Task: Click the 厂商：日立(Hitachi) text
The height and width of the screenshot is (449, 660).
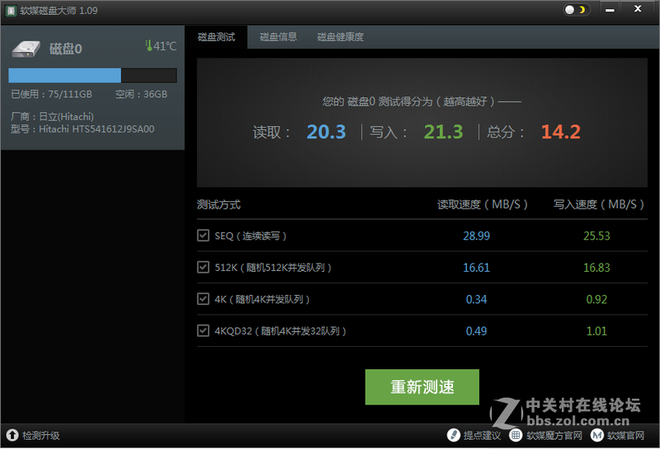Action: pos(52,116)
